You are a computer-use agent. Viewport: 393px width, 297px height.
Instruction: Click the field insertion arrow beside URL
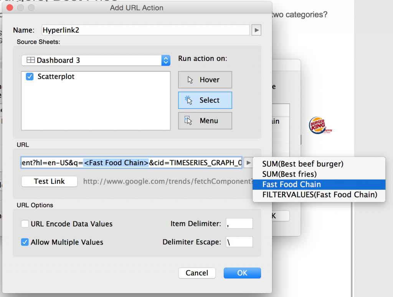[x=248, y=162]
